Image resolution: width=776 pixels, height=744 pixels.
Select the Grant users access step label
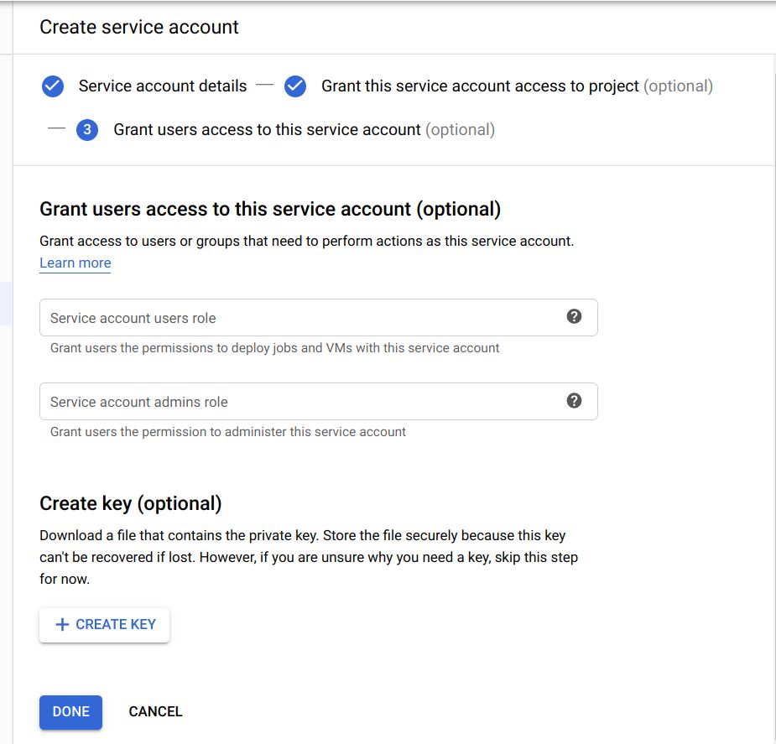click(x=267, y=130)
